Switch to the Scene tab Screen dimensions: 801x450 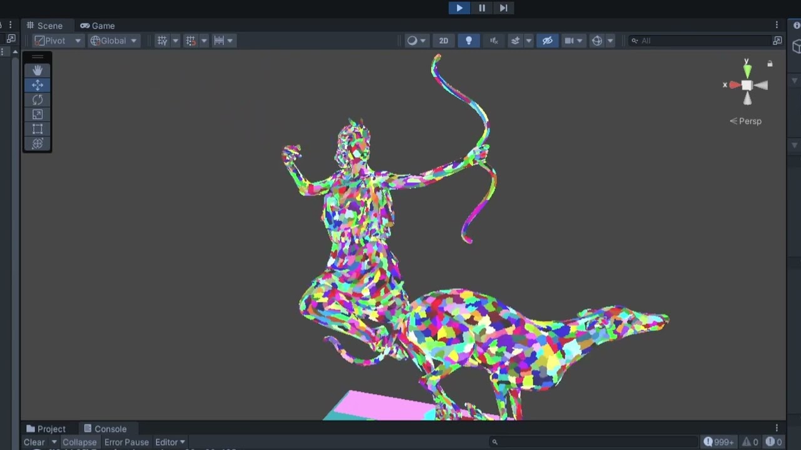pos(44,26)
